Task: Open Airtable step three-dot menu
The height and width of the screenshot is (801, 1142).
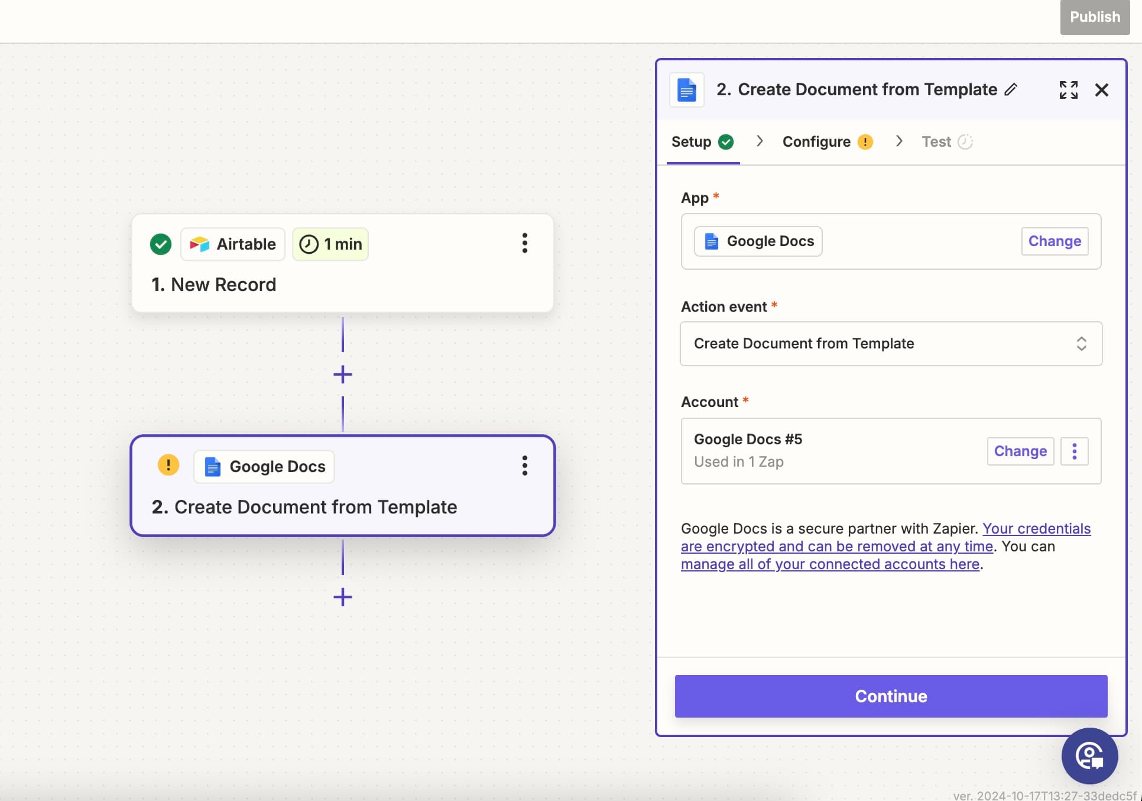Action: (524, 243)
